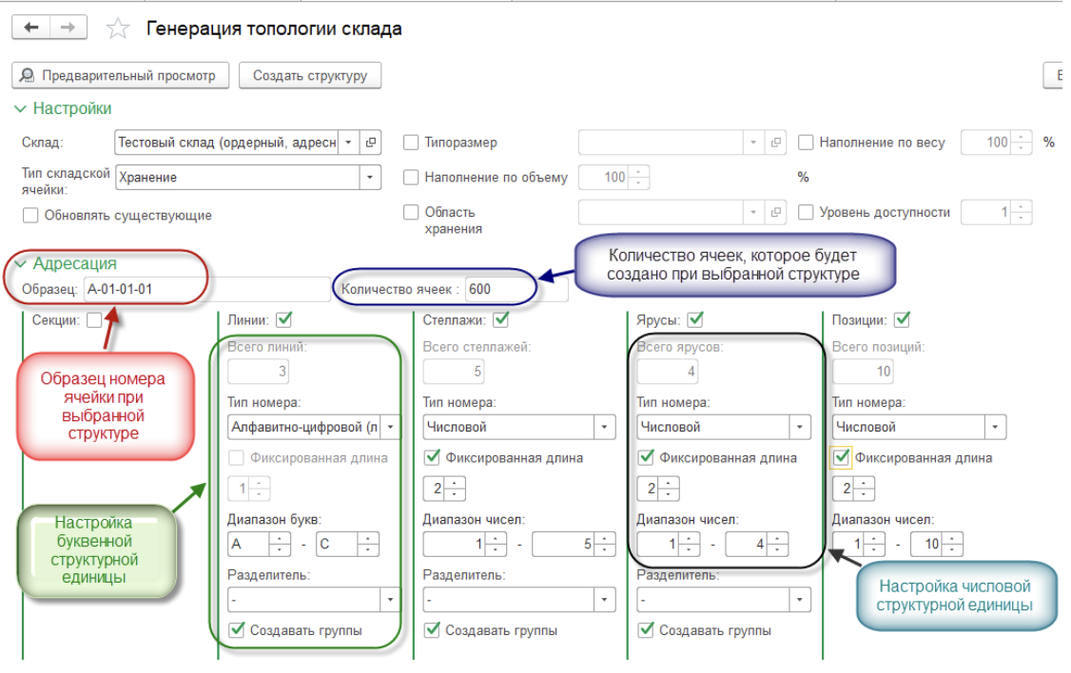Click open icon beside Типоразмер field
This screenshot has width=1071, height=673.
pos(776,143)
